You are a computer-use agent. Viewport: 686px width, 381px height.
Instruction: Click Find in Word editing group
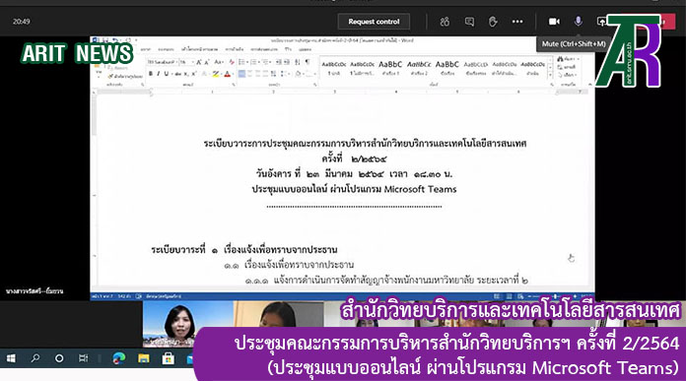tap(567, 58)
